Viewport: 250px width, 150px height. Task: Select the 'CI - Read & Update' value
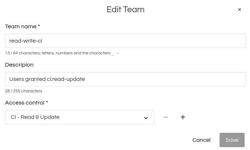coord(35,117)
